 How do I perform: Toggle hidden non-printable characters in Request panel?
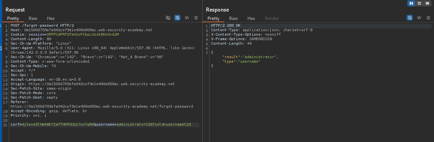(x=168, y=18)
